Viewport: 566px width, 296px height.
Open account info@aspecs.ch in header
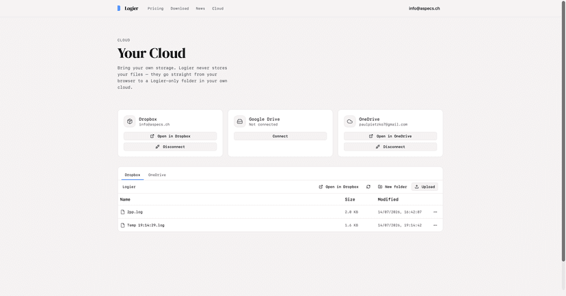point(424,8)
